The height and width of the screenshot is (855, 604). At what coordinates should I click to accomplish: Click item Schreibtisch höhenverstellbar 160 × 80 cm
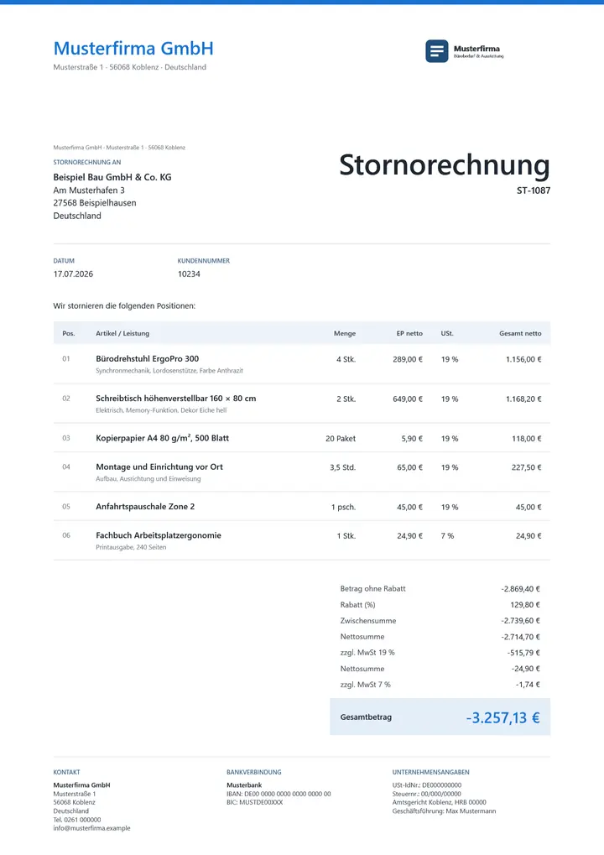point(176,399)
